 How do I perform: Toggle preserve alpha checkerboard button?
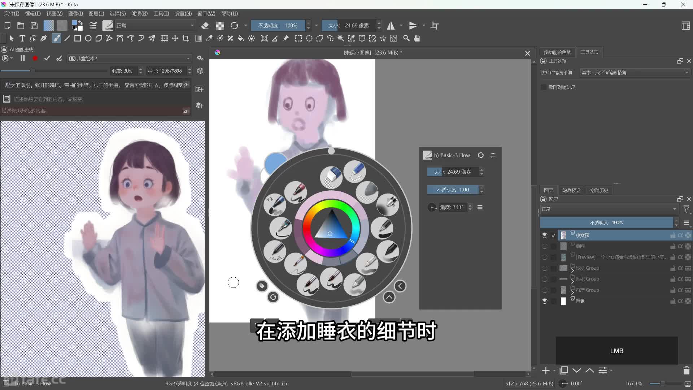220,26
